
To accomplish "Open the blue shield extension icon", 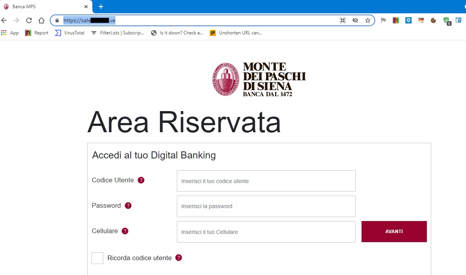I will point(408,20).
